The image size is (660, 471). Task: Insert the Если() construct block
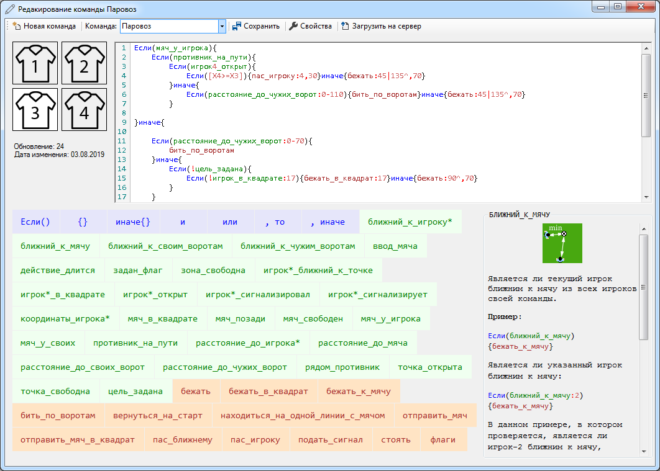click(x=35, y=222)
